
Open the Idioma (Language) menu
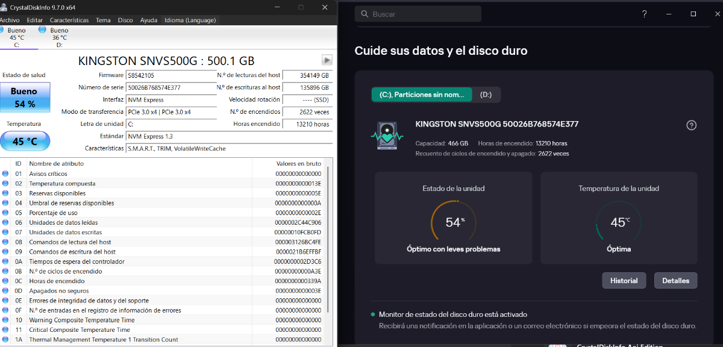[190, 20]
